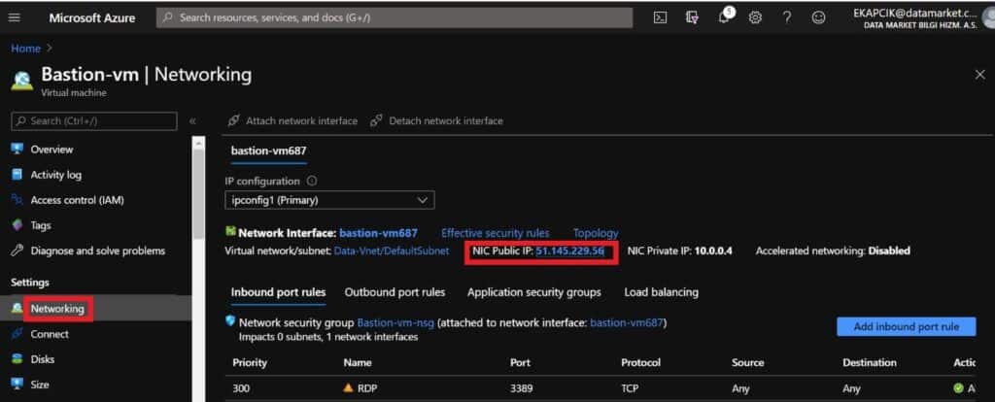
Task: Click the 3389 port cell
Action: coord(522,387)
